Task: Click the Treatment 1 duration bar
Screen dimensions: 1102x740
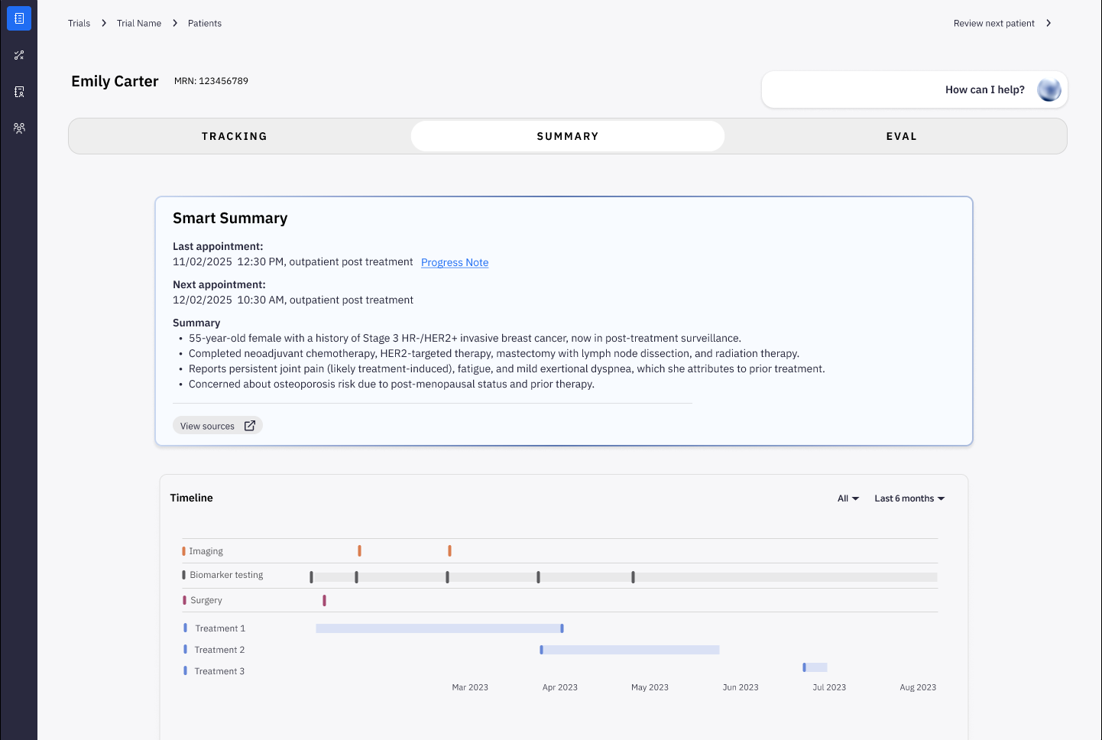Action: 439,628
